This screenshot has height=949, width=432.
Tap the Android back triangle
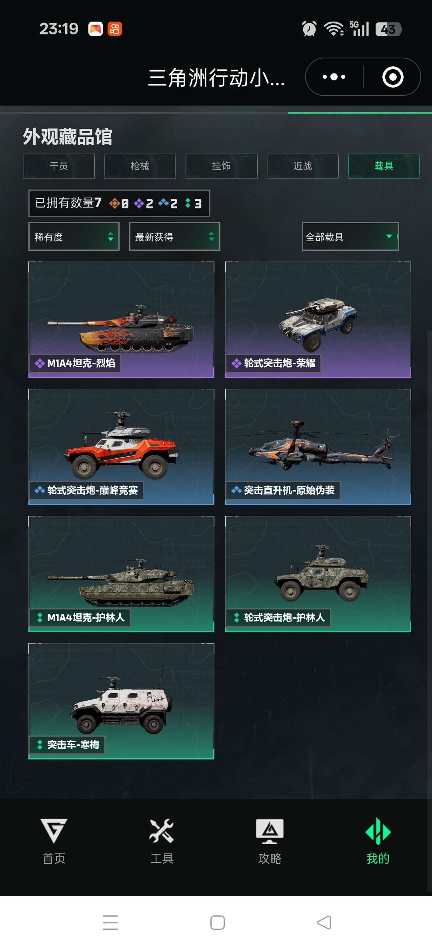[x=324, y=923]
